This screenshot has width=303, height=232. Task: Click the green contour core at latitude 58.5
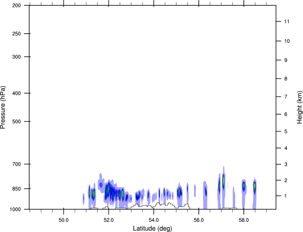tap(255, 186)
